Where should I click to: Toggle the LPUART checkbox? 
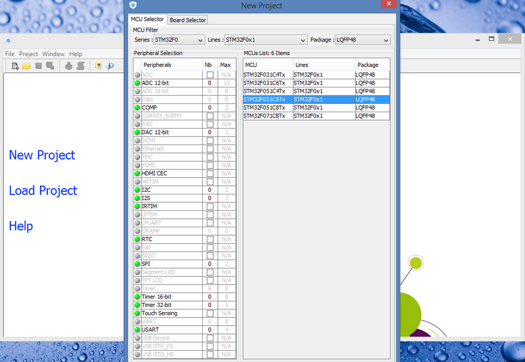coord(210,223)
